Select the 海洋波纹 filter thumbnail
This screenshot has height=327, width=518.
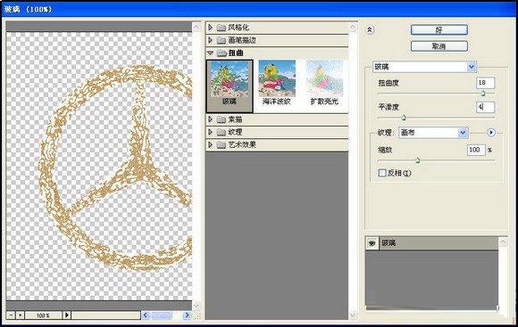277,84
